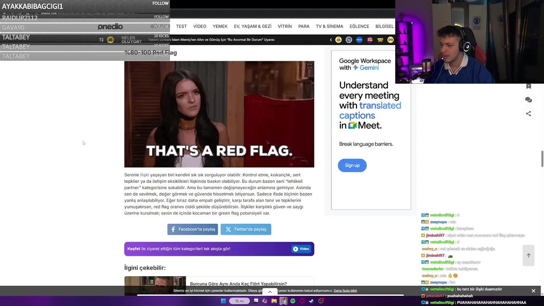Open the PARA category

[304, 26]
